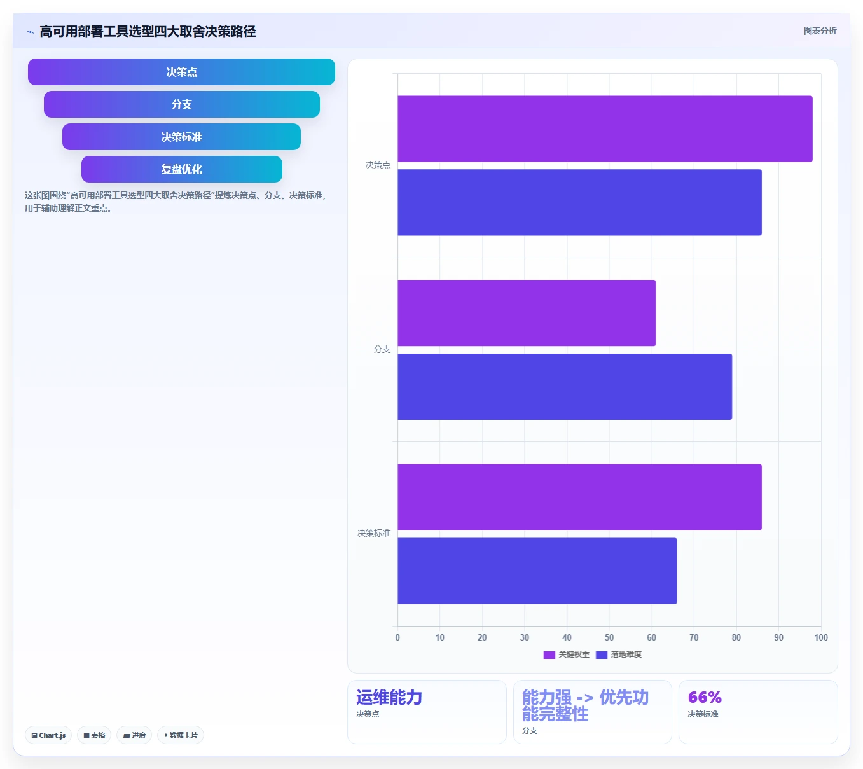The width and height of the screenshot is (863, 769).
Task: Click the x-axis value 0
Action: (x=397, y=637)
